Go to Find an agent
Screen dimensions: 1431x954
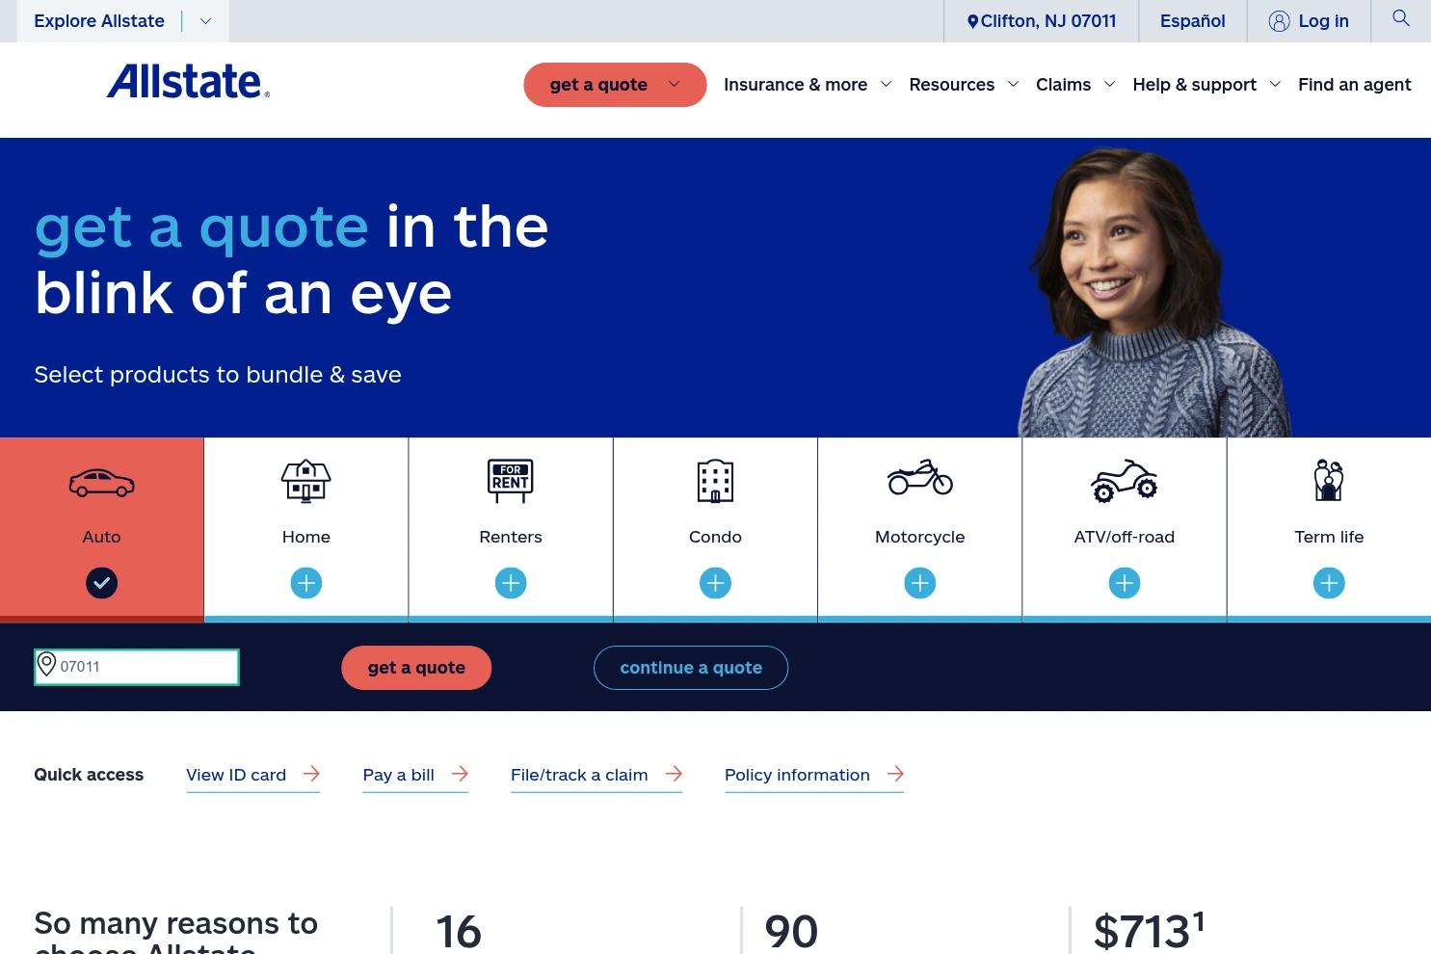(x=1354, y=85)
